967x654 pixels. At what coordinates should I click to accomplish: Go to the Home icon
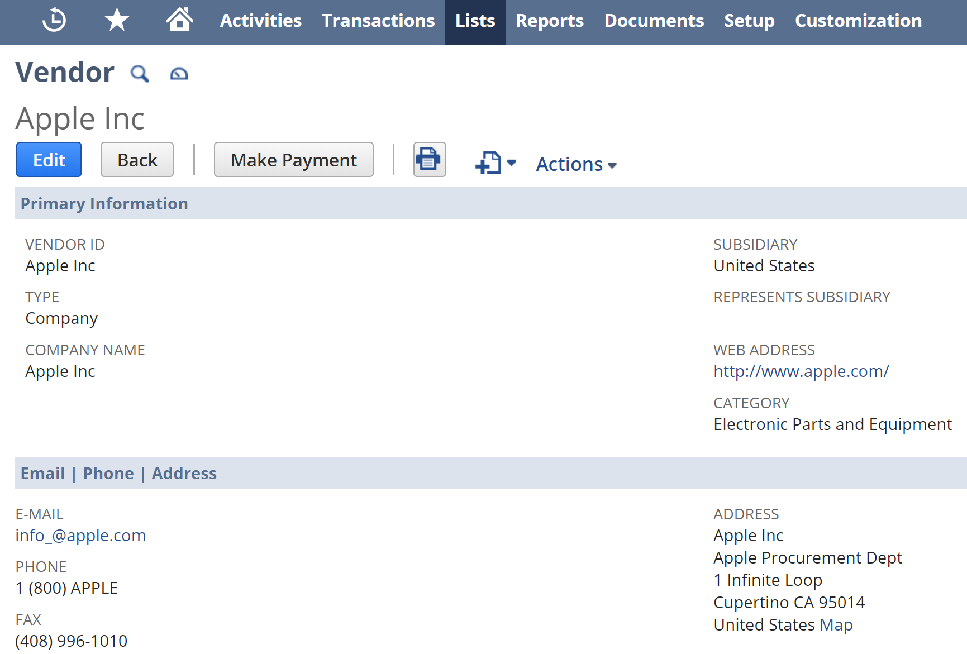(x=180, y=20)
